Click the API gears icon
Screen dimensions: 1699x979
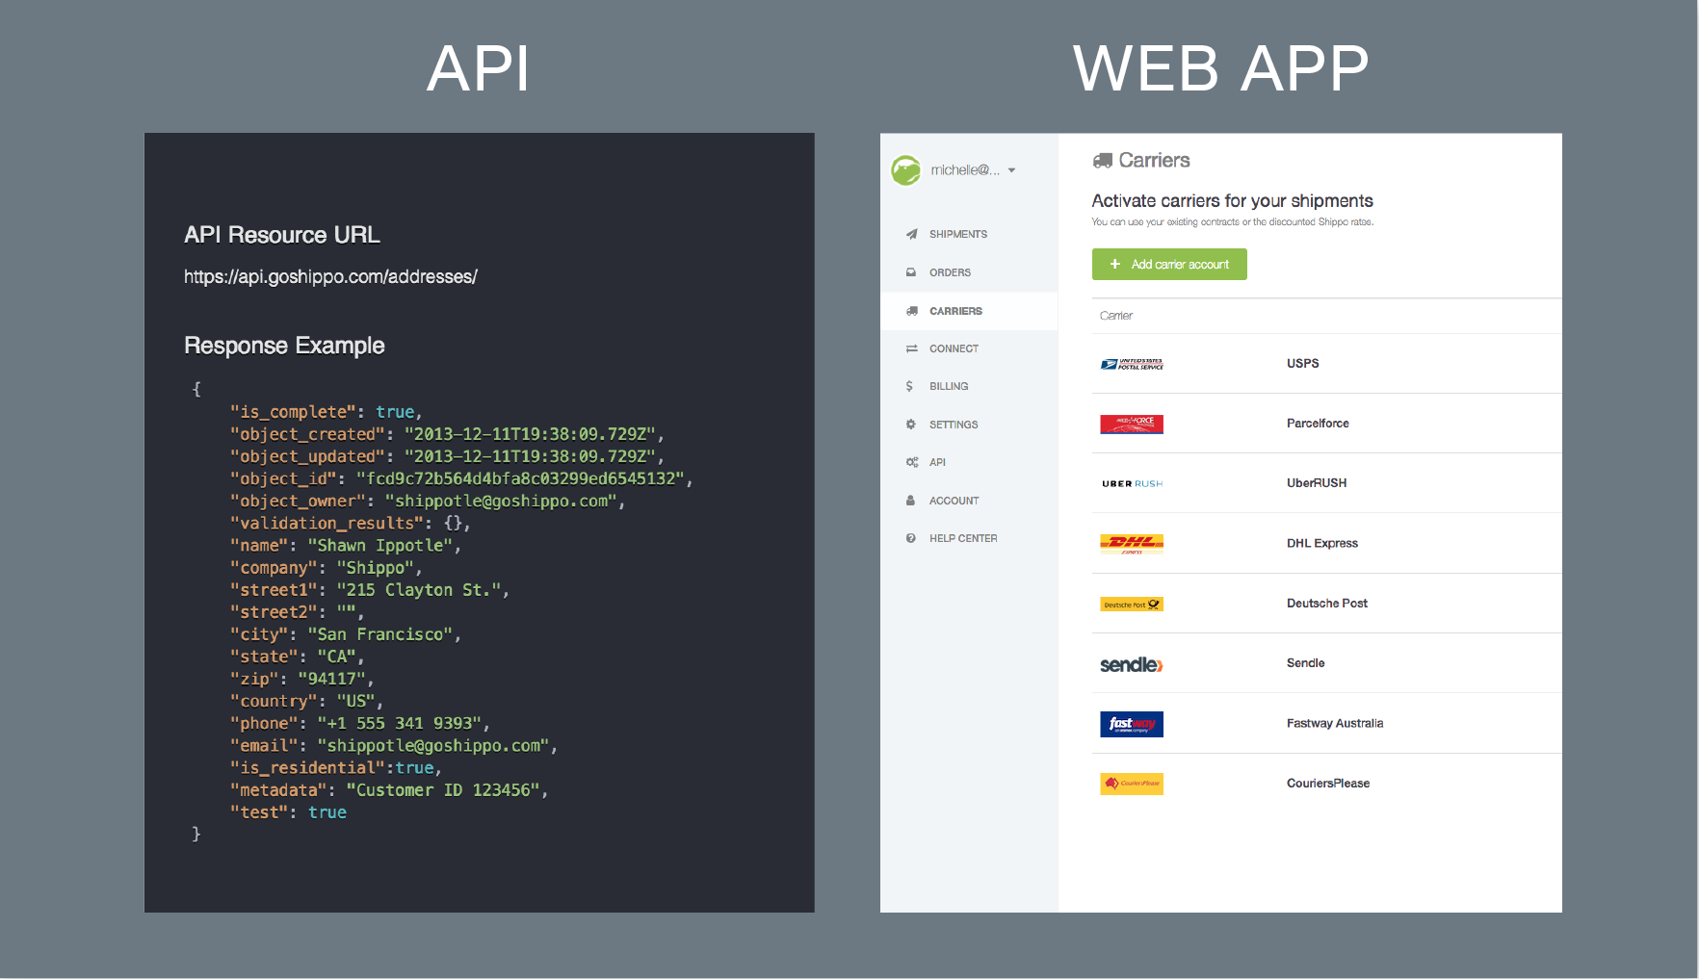click(x=911, y=462)
